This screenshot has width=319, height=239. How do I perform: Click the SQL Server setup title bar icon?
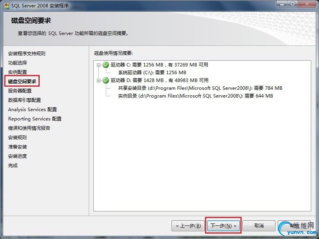click(7, 5)
